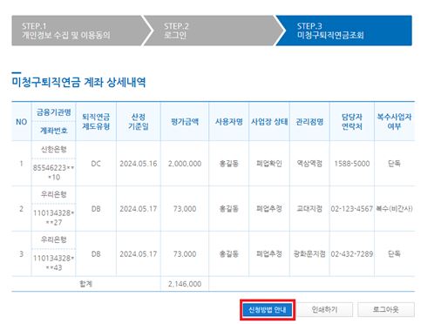Click the DB cell in row 2
441x324 pixels.
(x=96, y=209)
